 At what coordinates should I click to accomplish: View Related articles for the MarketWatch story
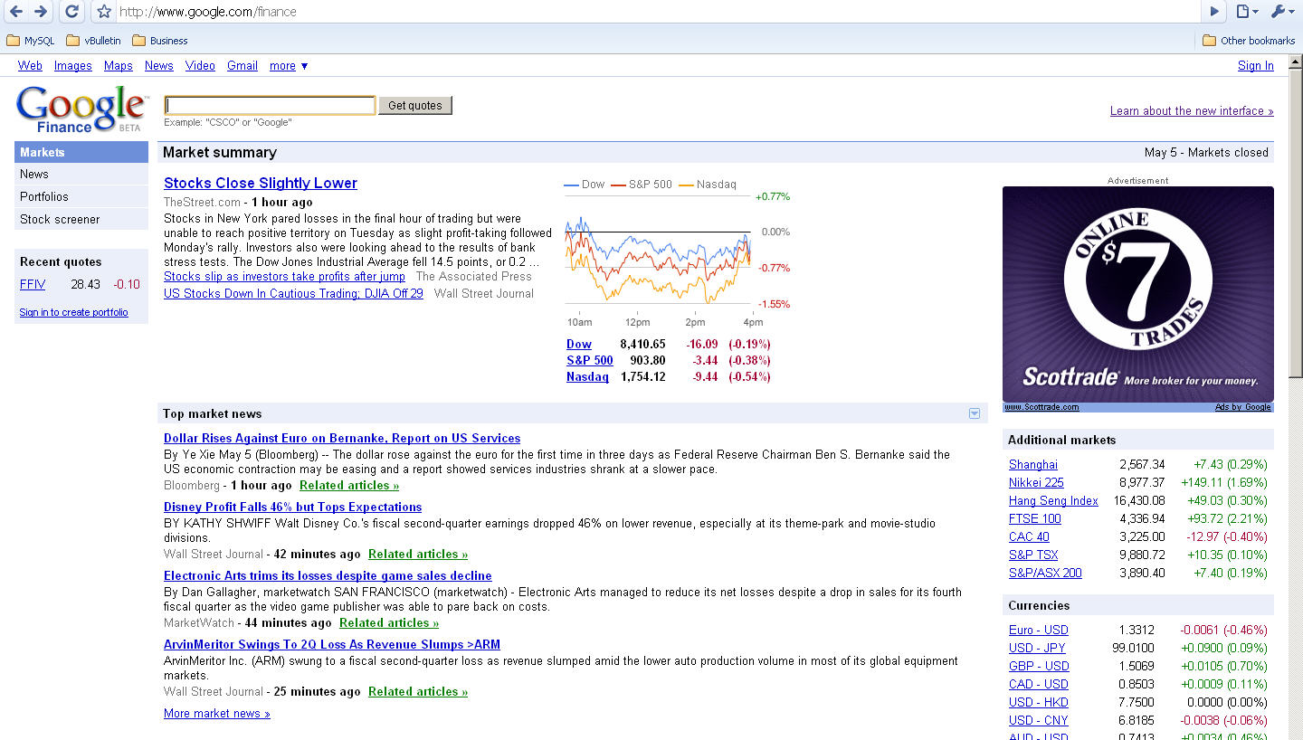[389, 623]
